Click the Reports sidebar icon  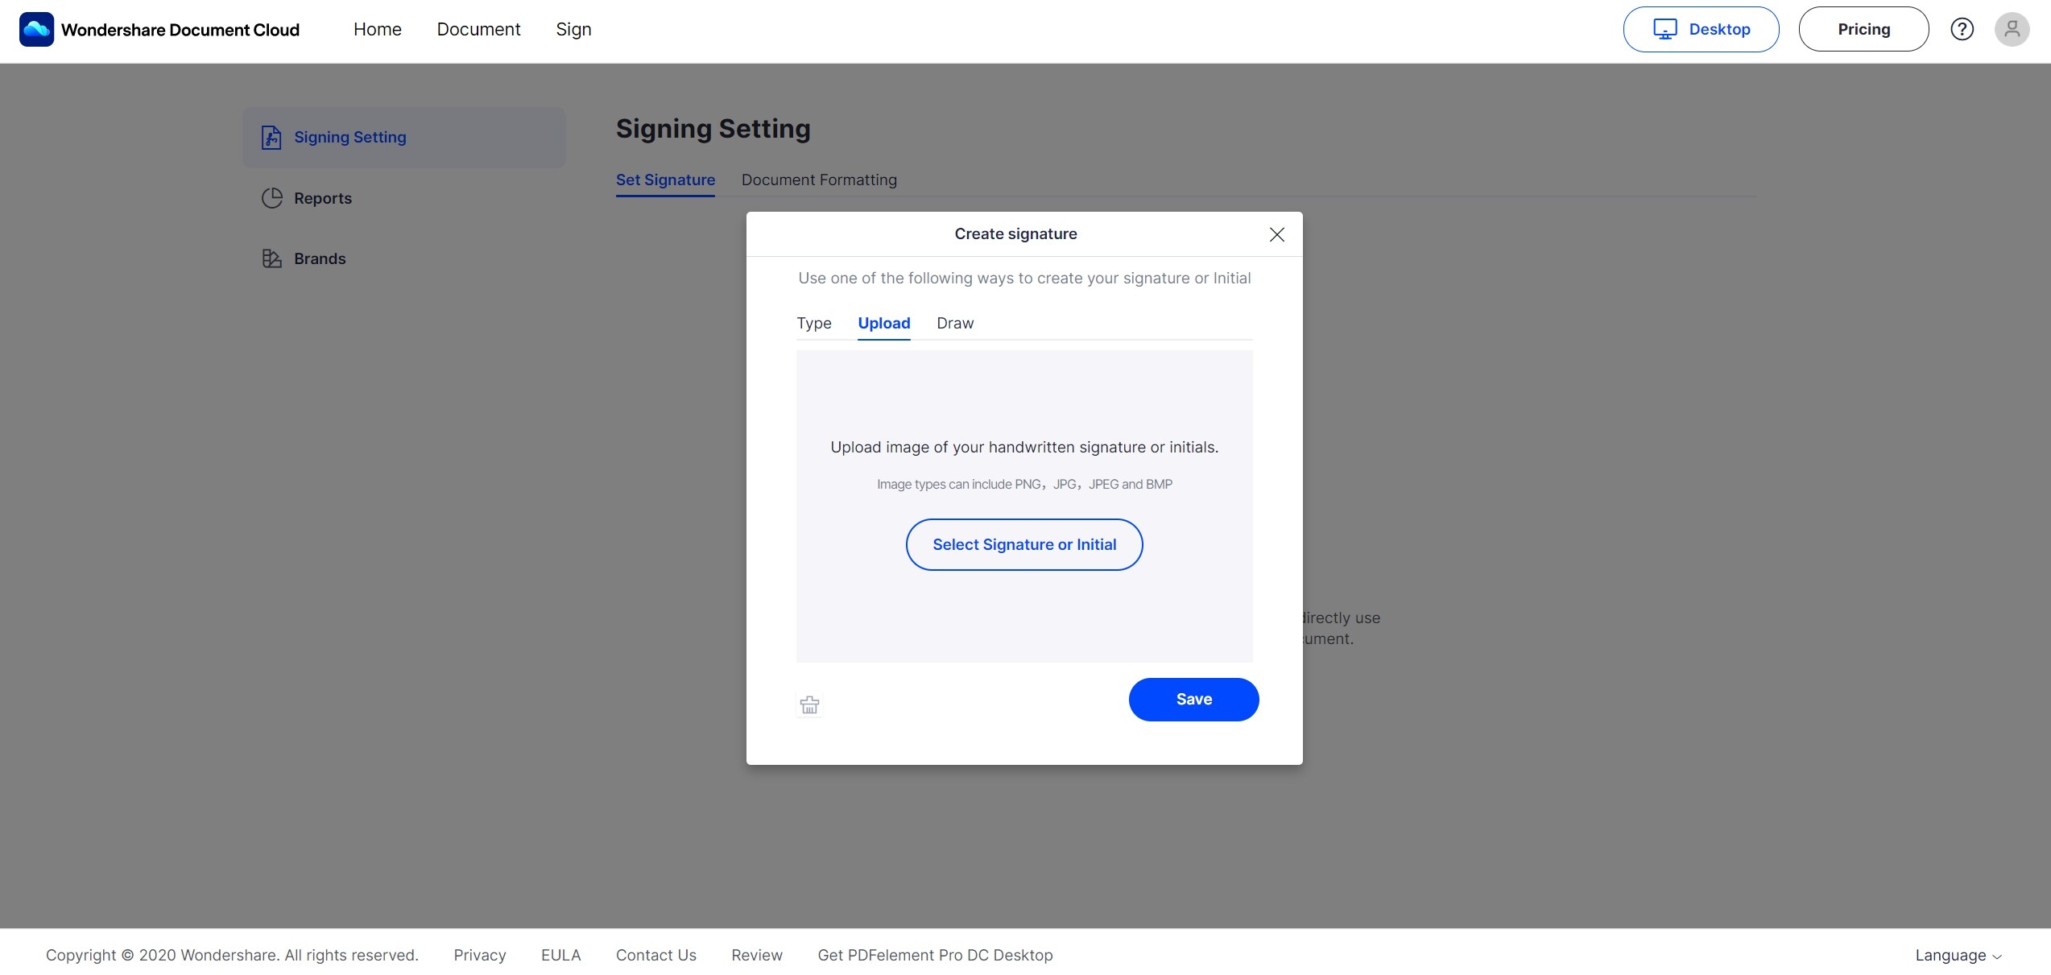271,199
